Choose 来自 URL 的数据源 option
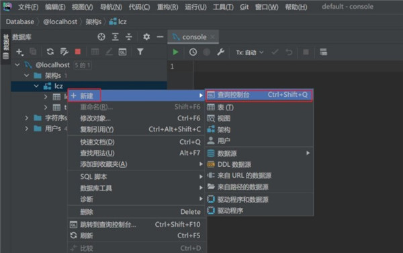This screenshot has width=403, height=253. pos(259,176)
